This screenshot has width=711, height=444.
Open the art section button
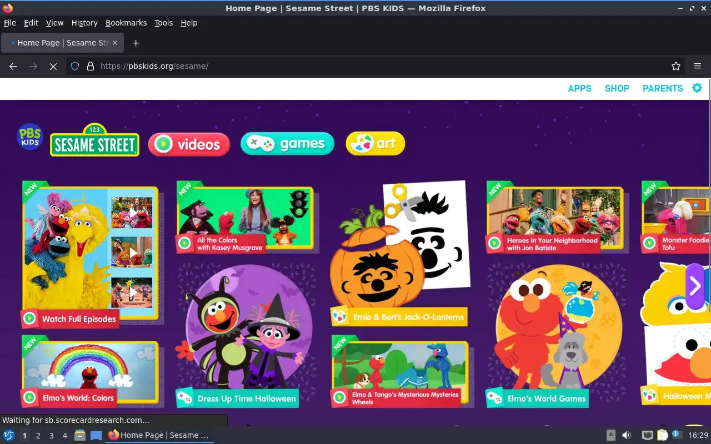(375, 144)
